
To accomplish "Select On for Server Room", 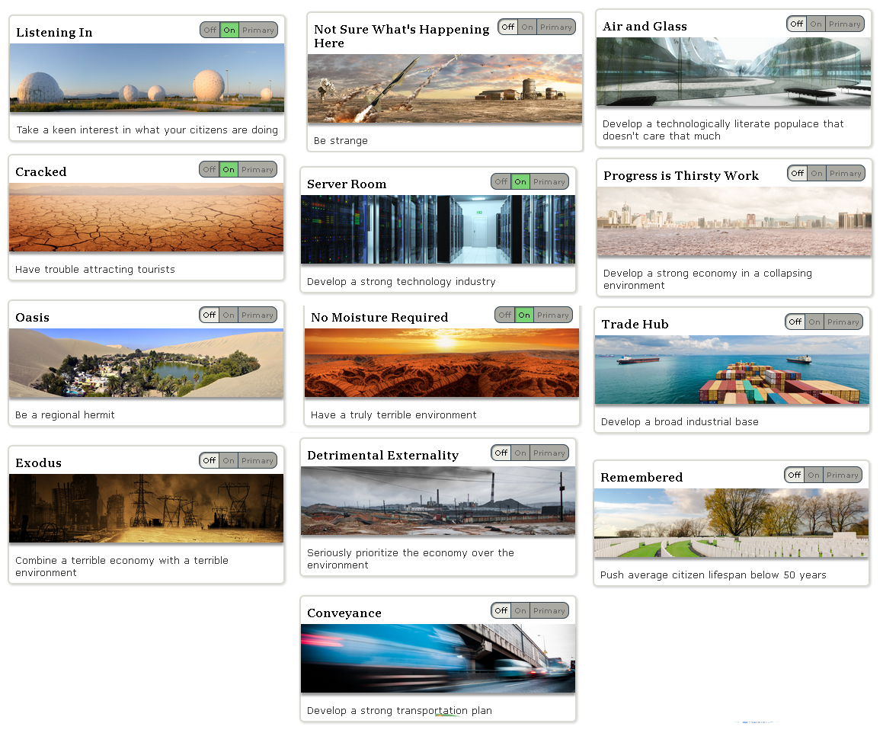I will click(x=520, y=181).
